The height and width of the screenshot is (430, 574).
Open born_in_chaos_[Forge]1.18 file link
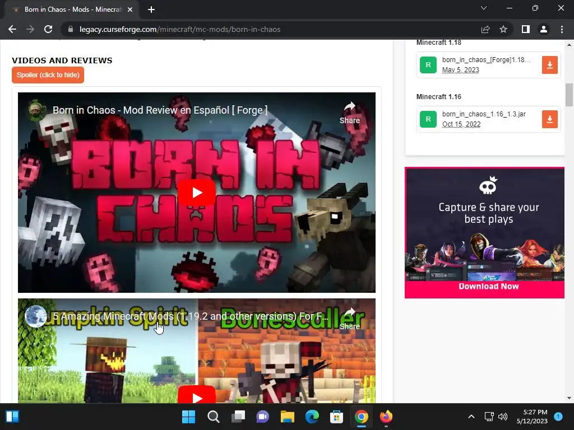486,59
